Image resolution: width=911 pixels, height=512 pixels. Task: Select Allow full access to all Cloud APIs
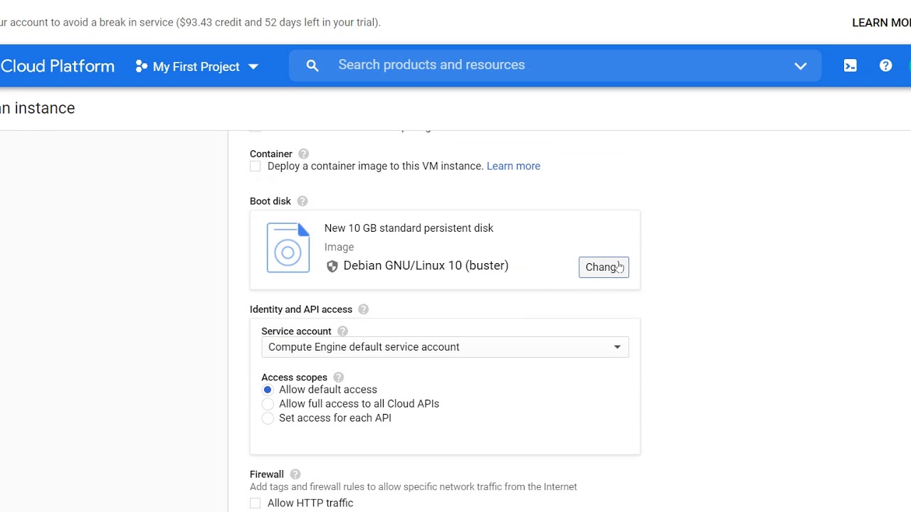(268, 404)
